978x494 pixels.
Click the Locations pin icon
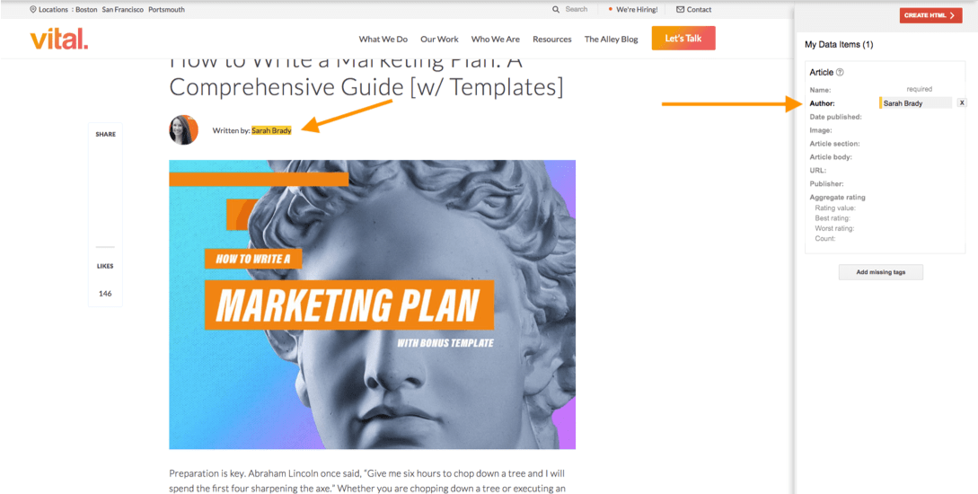pyautogui.click(x=33, y=9)
